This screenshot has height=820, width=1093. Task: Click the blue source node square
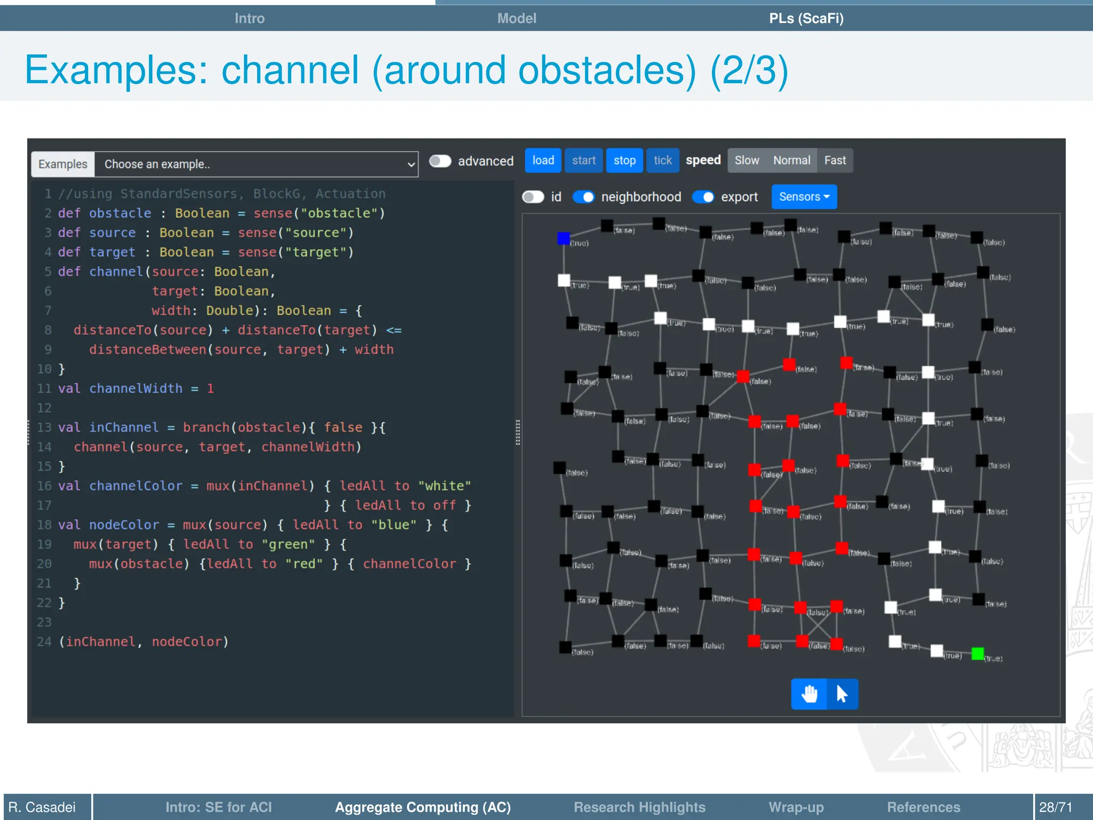coord(564,238)
